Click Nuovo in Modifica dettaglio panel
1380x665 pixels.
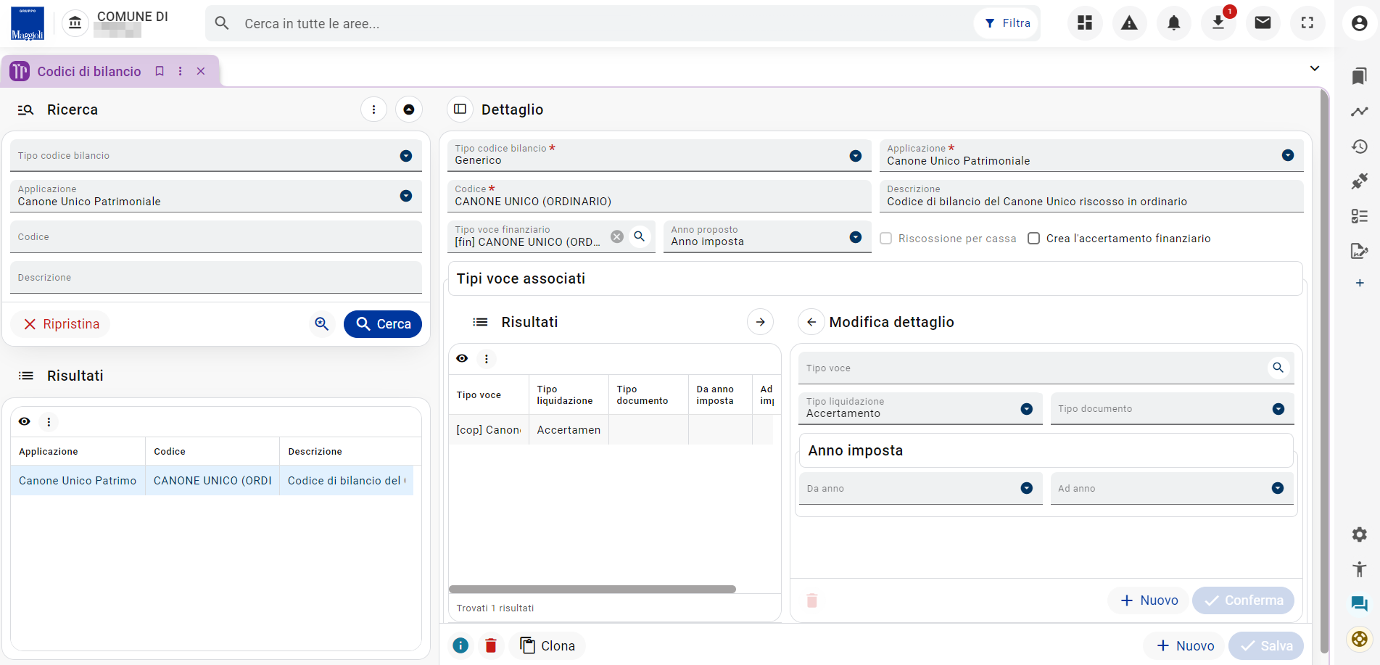coord(1149,600)
